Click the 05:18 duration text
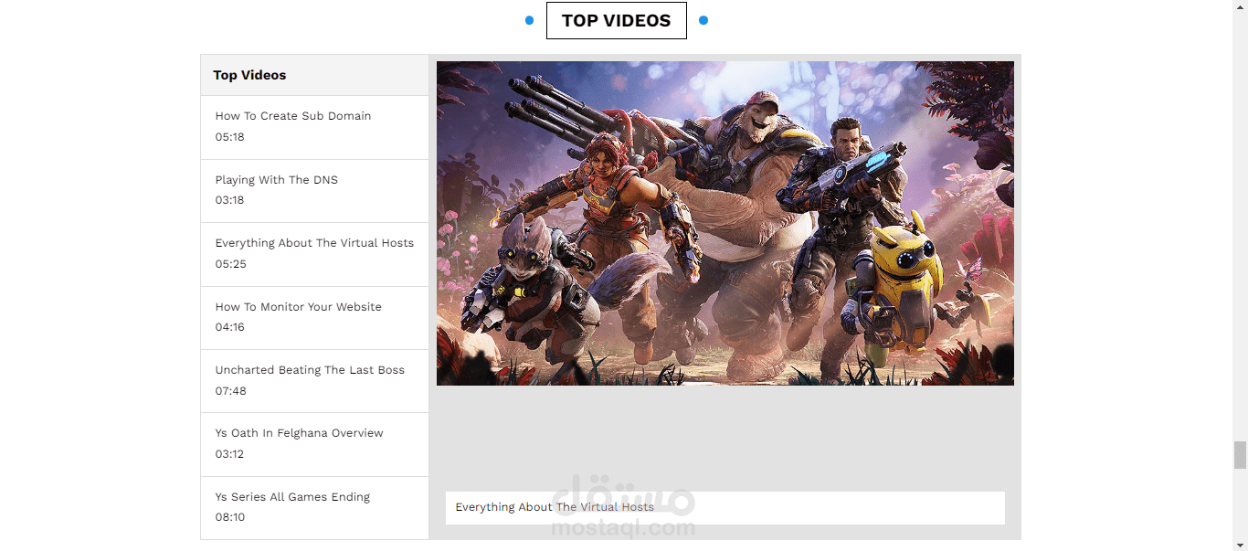 [230, 137]
